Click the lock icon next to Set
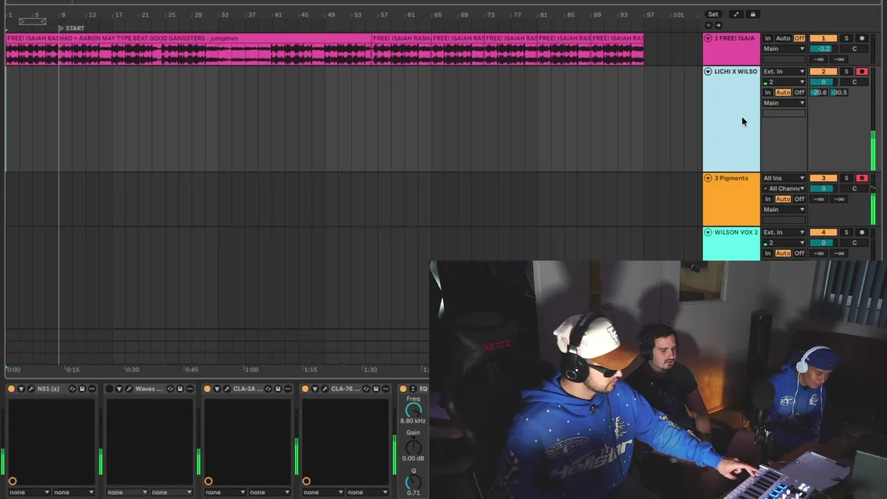Viewport: 887px width, 499px height. [753, 14]
